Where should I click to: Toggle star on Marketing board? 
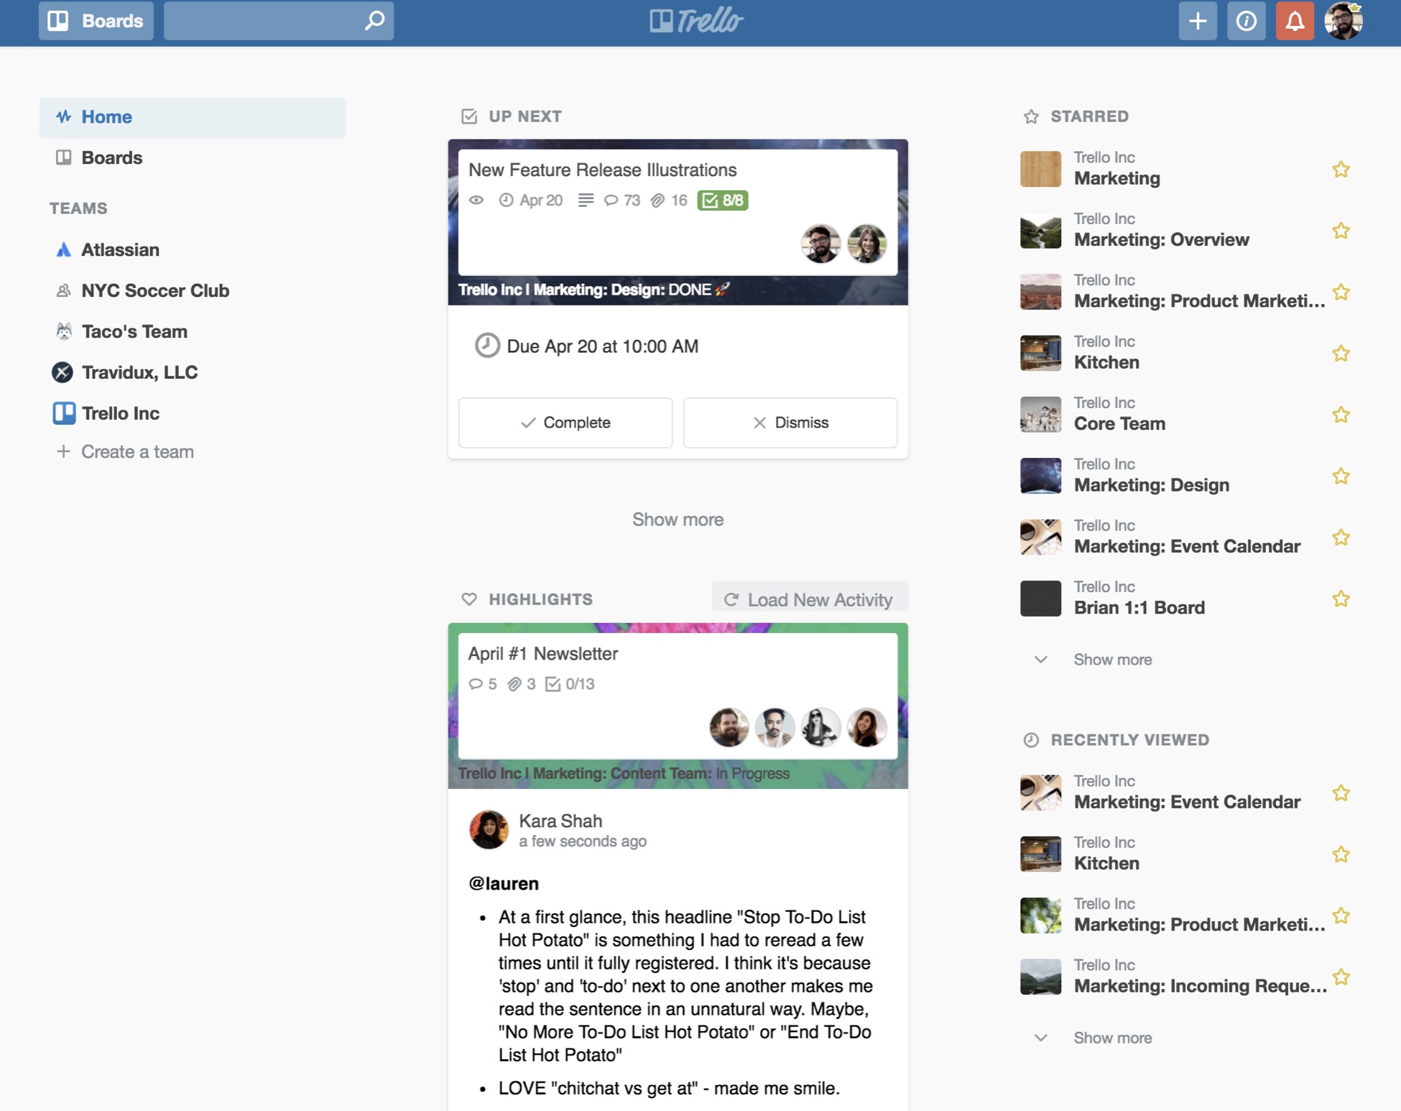[x=1340, y=170]
